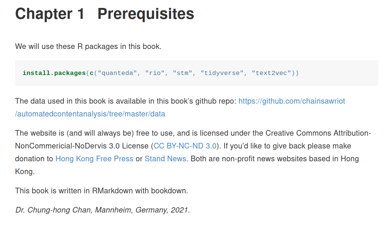Screen dimensions: 392x228
Task: Click the sentence about R packages used
Action: 88,46
